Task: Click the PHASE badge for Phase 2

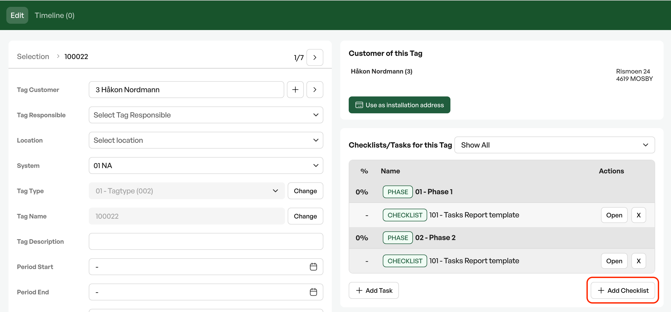Action: click(398, 238)
